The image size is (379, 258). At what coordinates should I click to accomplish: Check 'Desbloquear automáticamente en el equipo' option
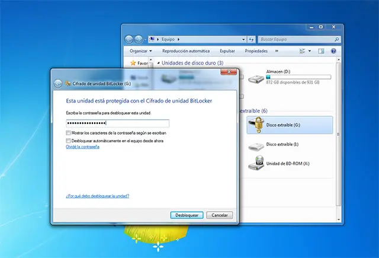[x=69, y=141]
